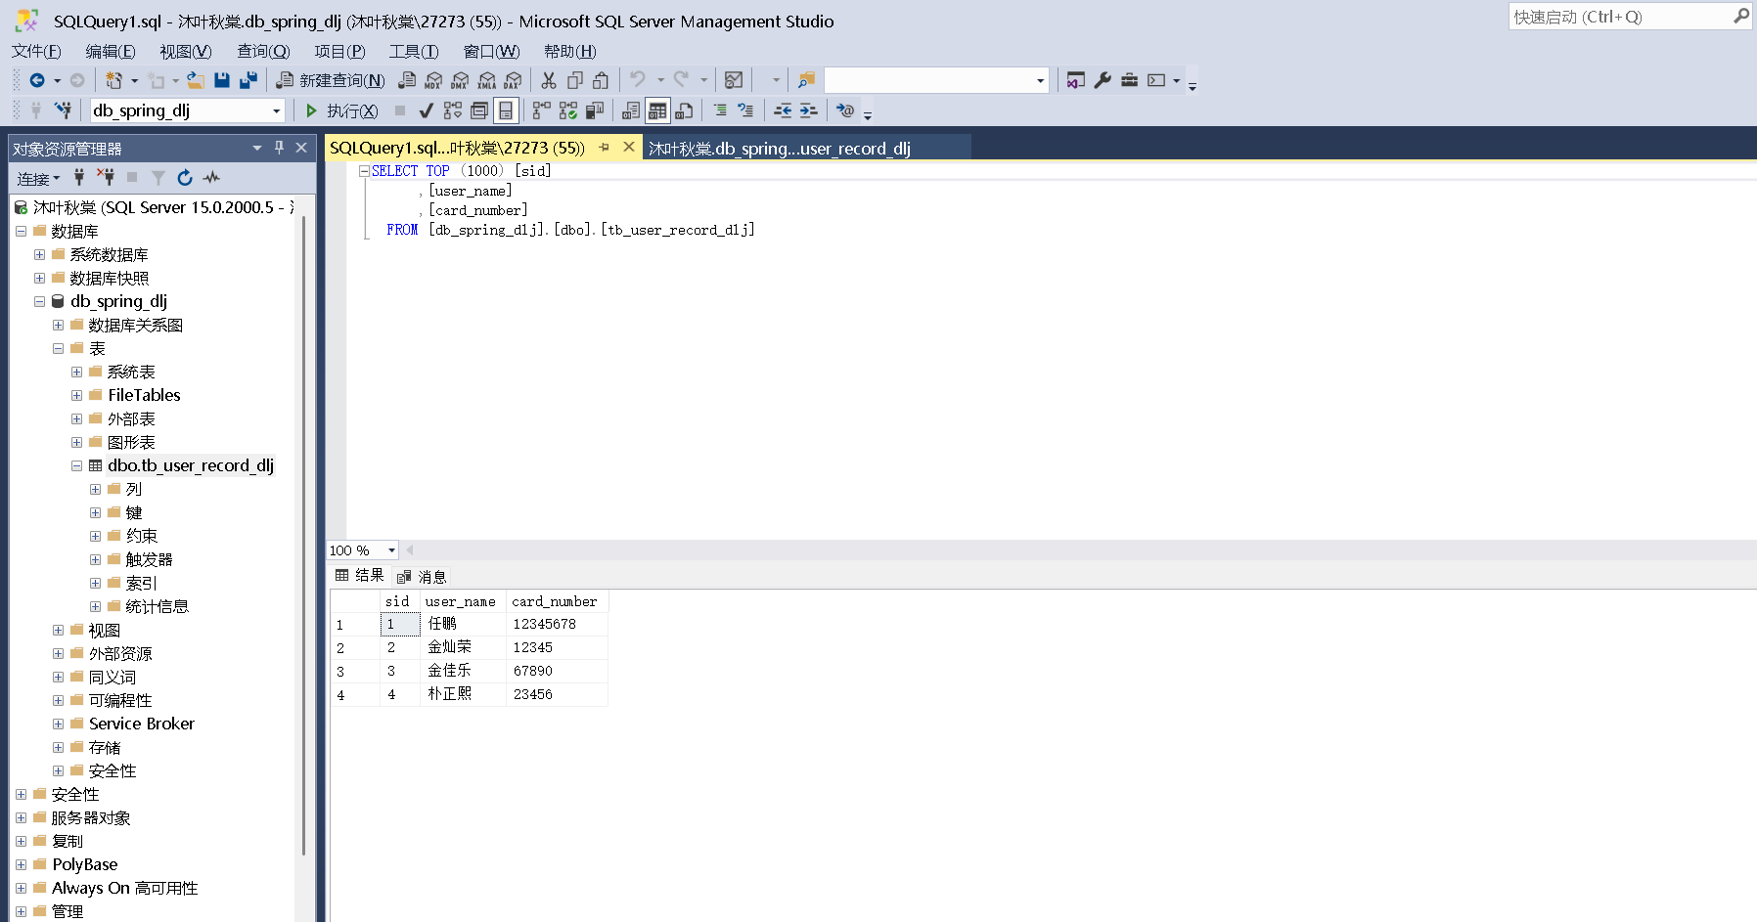1757x922 pixels.
Task: Select Results to File mode
Action: tap(684, 110)
